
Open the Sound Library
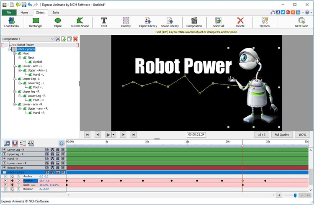coord(170,22)
